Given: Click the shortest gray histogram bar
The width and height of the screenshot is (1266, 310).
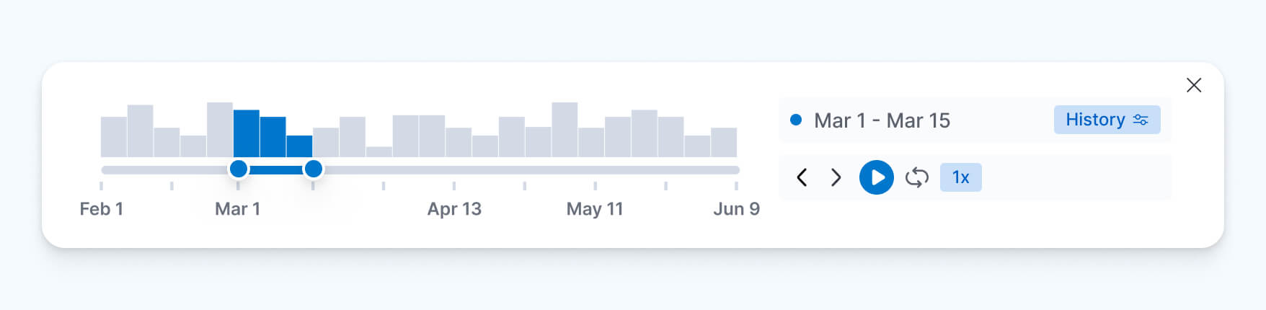Looking at the screenshot, I should (379, 151).
